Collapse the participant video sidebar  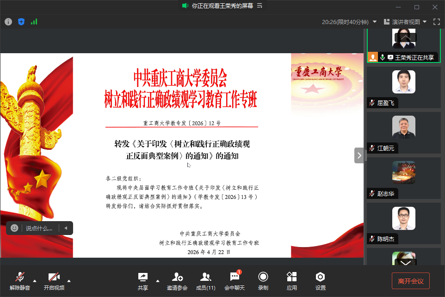click(x=359, y=155)
